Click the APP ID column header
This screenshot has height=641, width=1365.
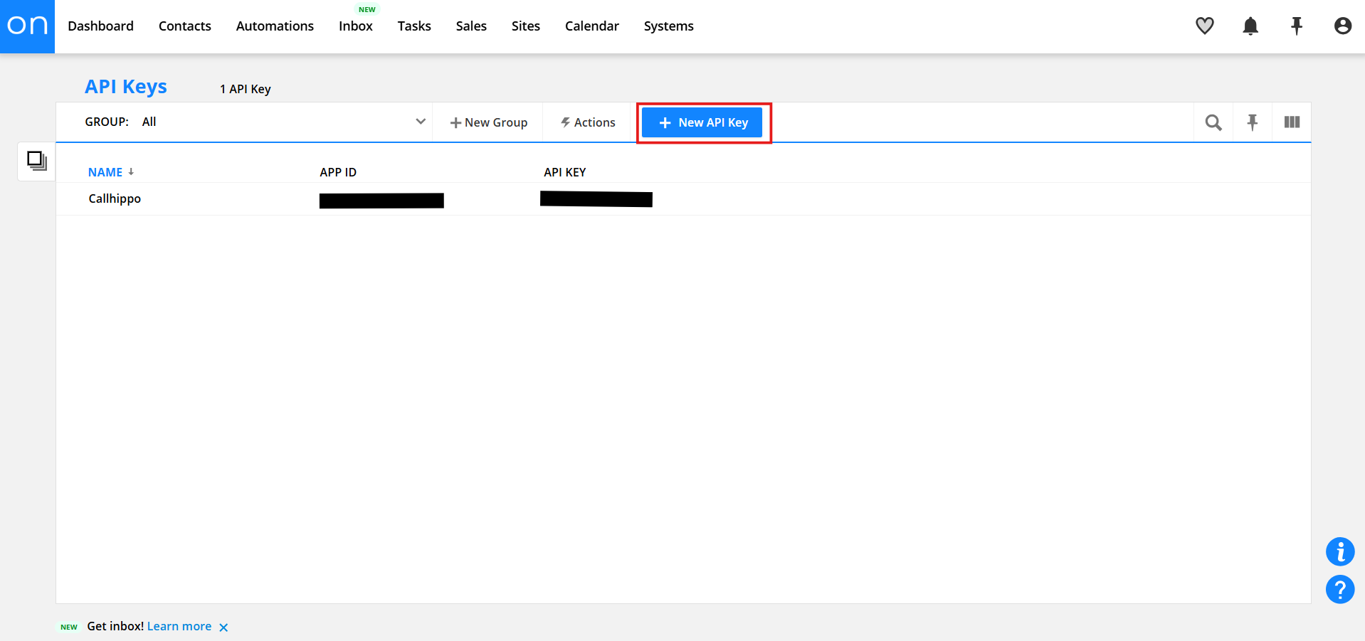(x=338, y=172)
